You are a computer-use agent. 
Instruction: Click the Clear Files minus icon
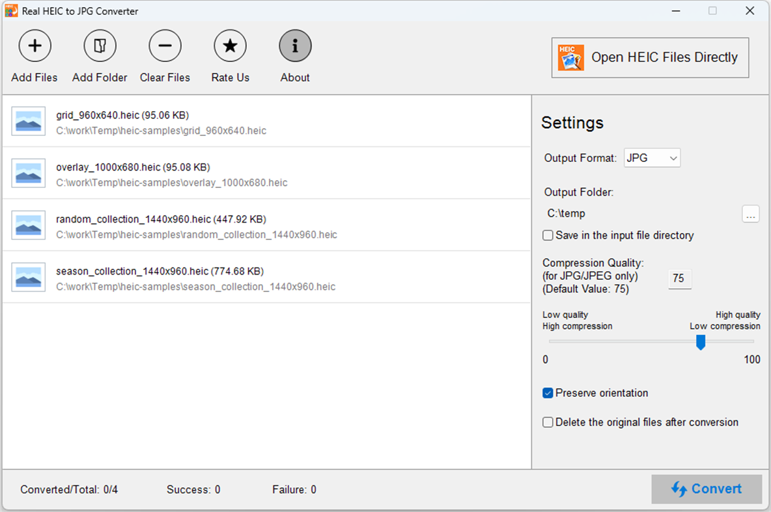(x=165, y=46)
